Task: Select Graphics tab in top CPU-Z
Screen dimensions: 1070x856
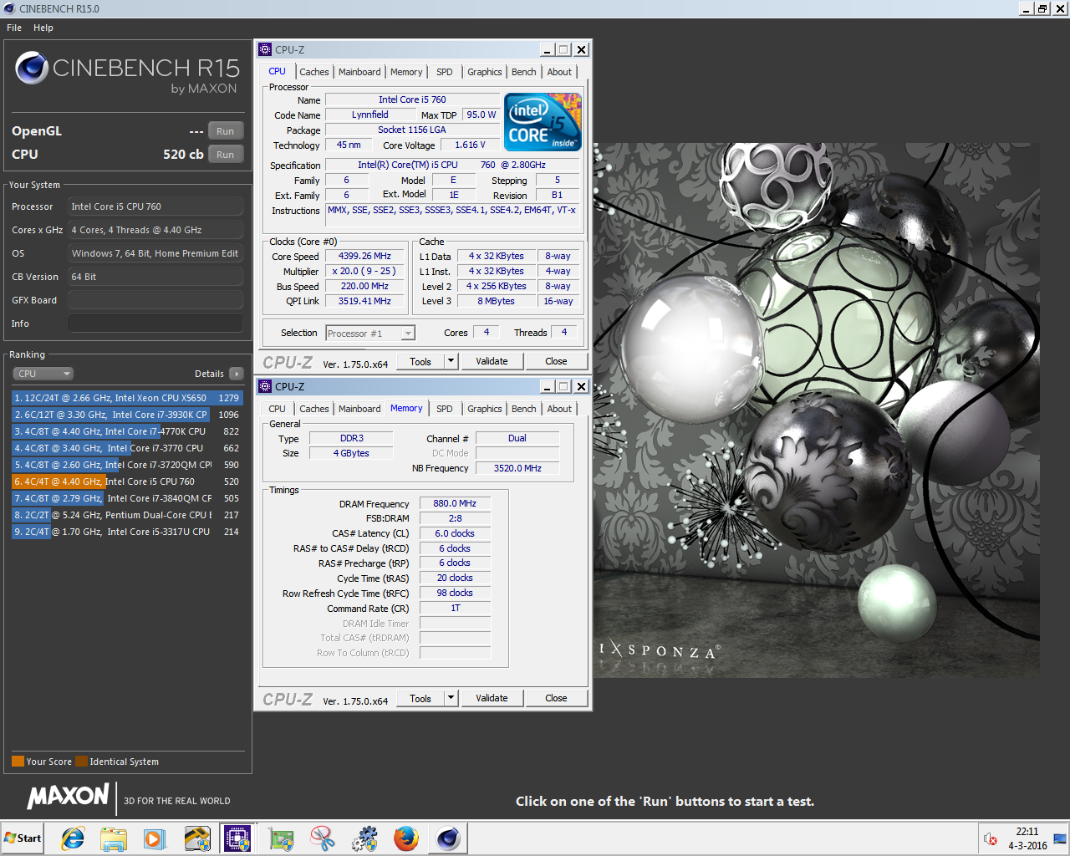Action: [485, 72]
